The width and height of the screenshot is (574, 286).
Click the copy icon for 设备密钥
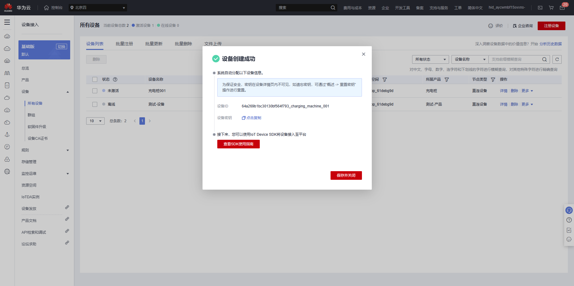[243, 118]
